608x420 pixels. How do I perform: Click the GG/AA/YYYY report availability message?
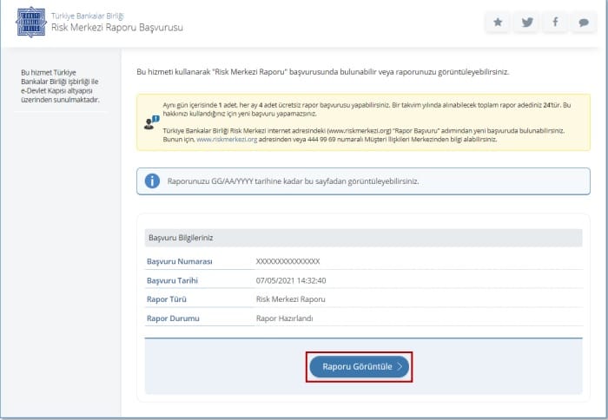(294, 181)
